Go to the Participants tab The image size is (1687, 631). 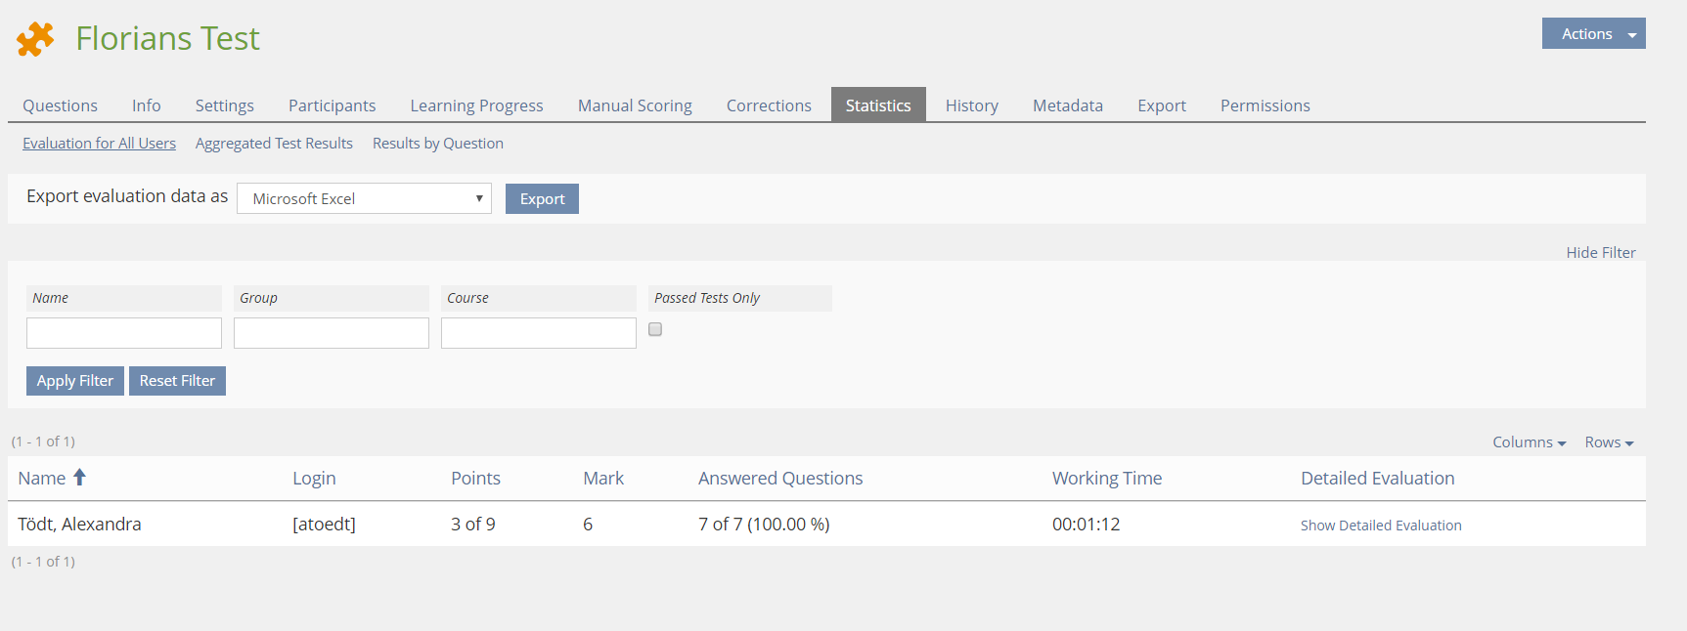[x=332, y=105]
